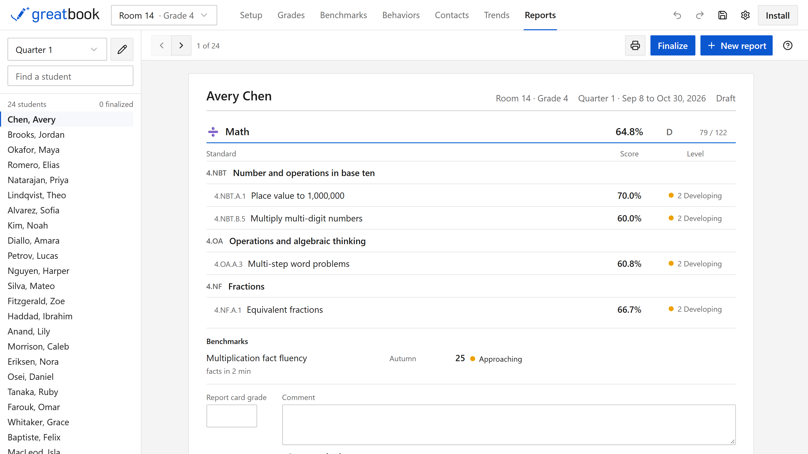Go to next student report arrow
Screen dimensions: 808x454
(181, 45)
